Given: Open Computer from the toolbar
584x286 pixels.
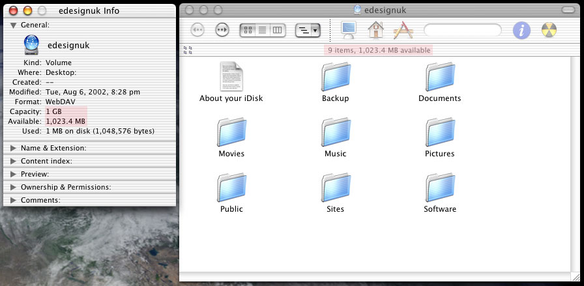Looking at the screenshot, I should pyautogui.click(x=348, y=30).
